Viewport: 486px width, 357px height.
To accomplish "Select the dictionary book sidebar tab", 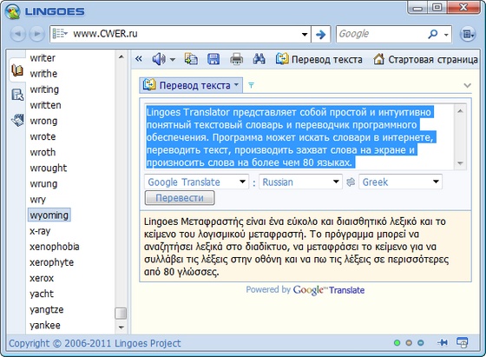I will (x=17, y=70).
